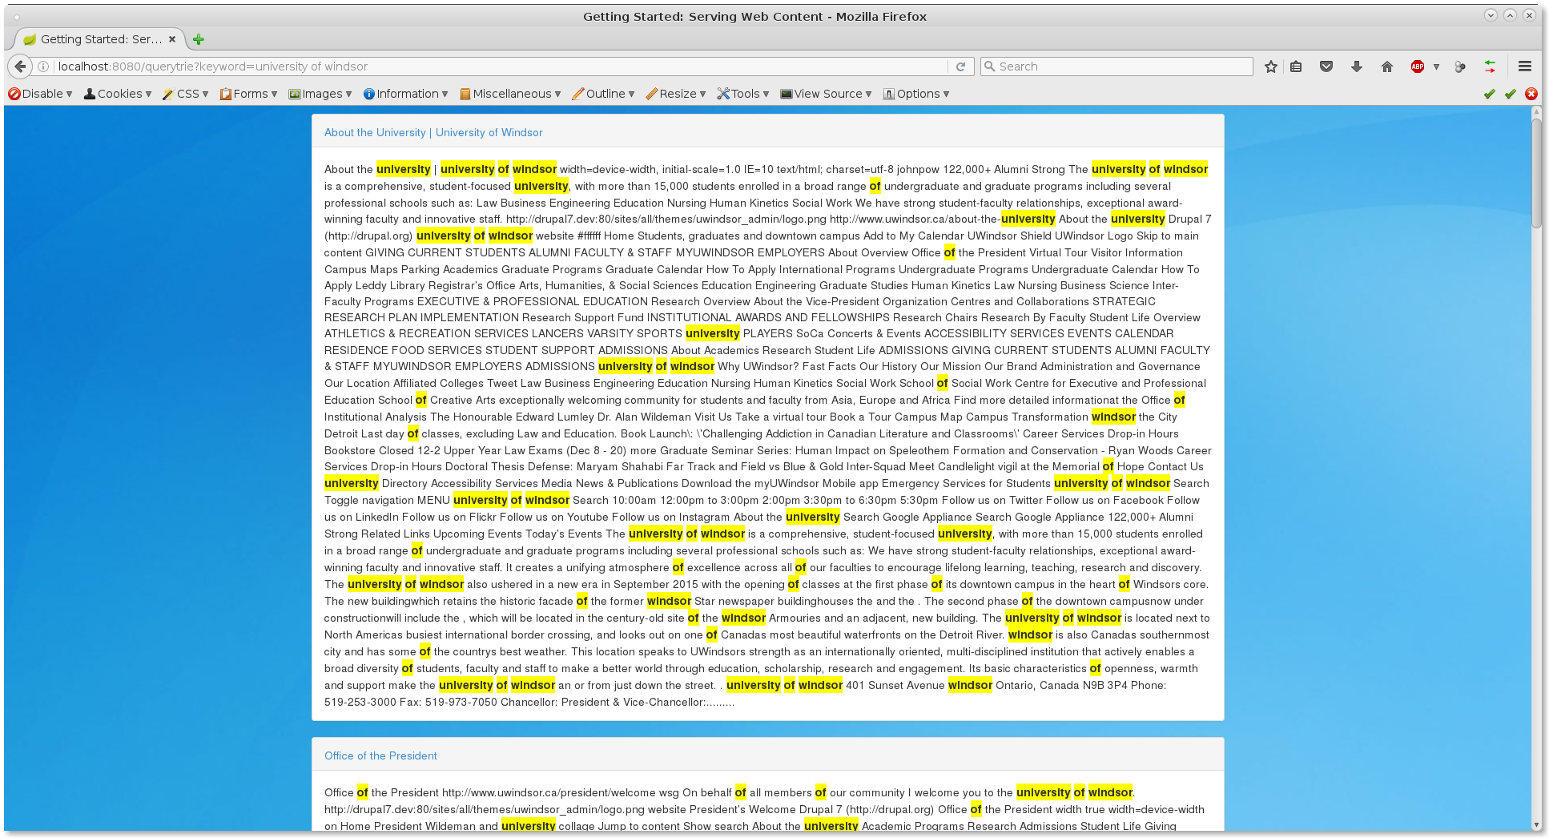This screenshot has width=1549, height=838.
Task: Go back using the browser back arrow
Action: [x=20, y=66]
